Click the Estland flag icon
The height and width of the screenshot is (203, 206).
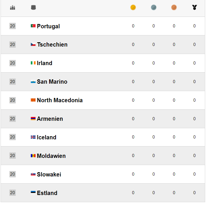[x=33, y=193]
